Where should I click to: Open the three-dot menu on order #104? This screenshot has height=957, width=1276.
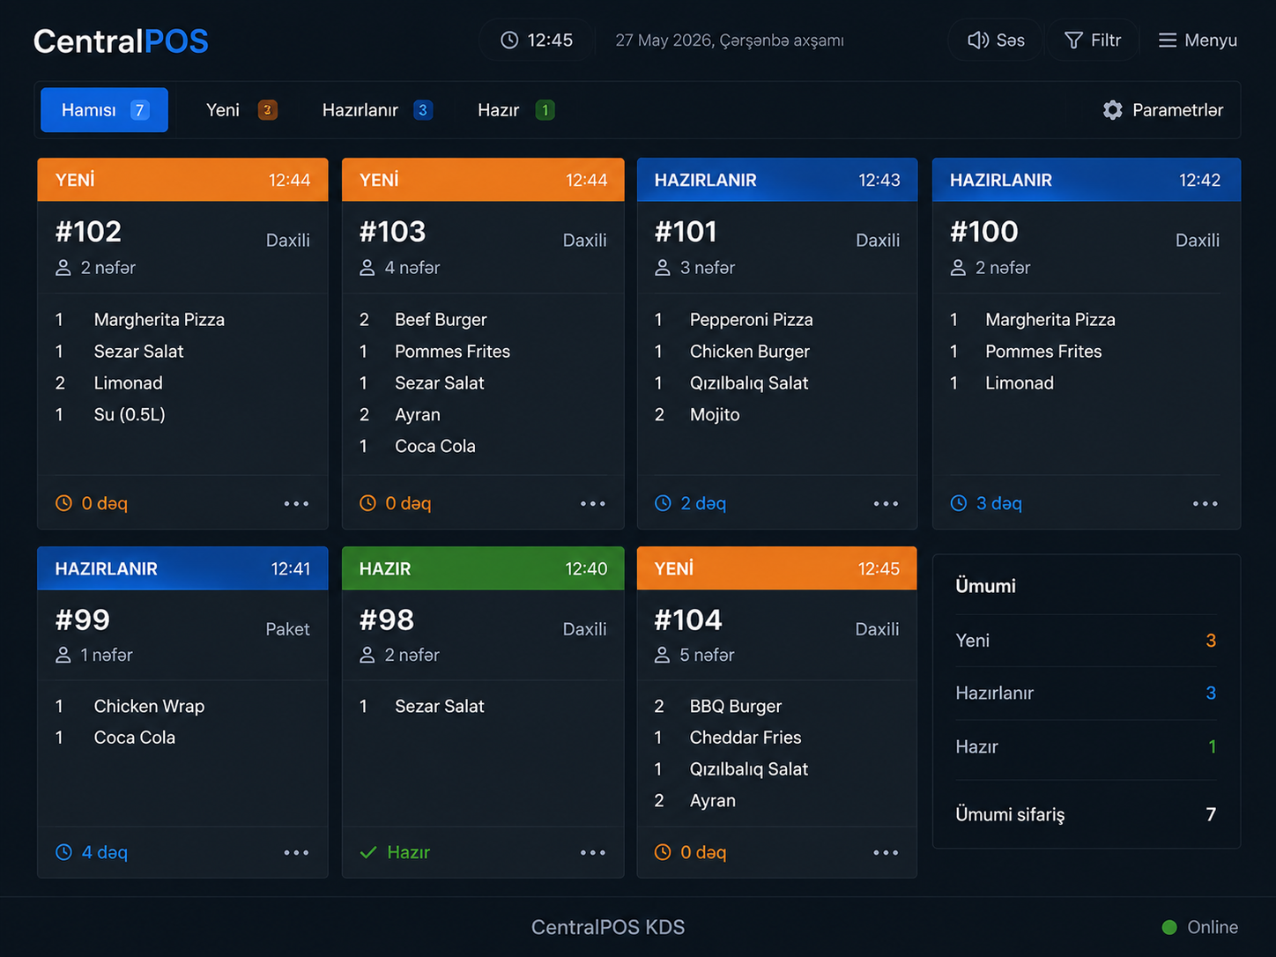886,853
